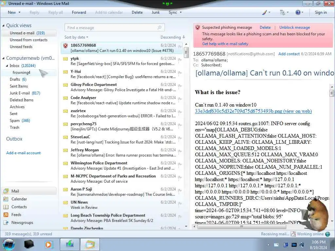Open the Sent Items folder

pos(19,86)
